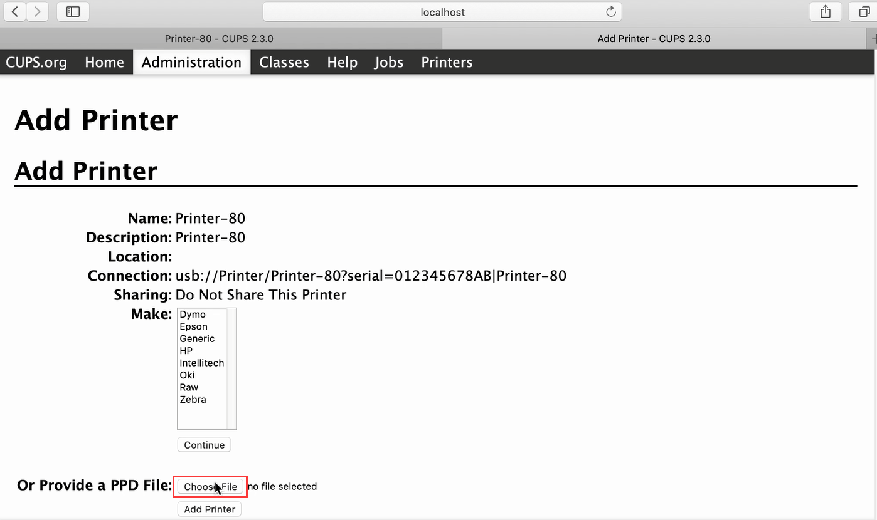Toggle the Safari sidebar icon
877x520 pixels.
coord(73,11)
